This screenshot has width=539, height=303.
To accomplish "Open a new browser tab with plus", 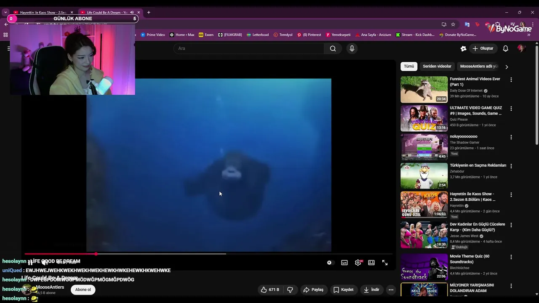I will click(x=149, y=13).
